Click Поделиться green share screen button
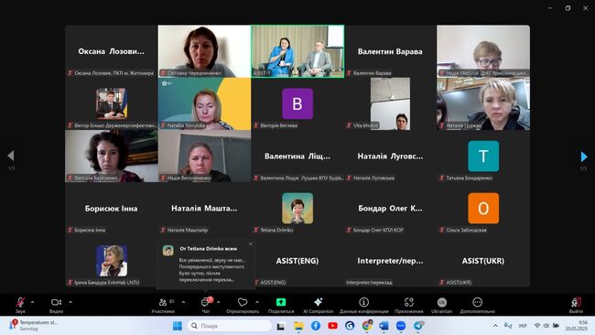The image size is (595, 335). (281, 302)
